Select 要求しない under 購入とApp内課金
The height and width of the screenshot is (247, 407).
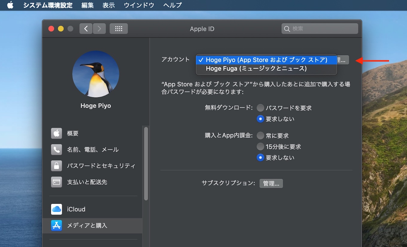point(260,158)
